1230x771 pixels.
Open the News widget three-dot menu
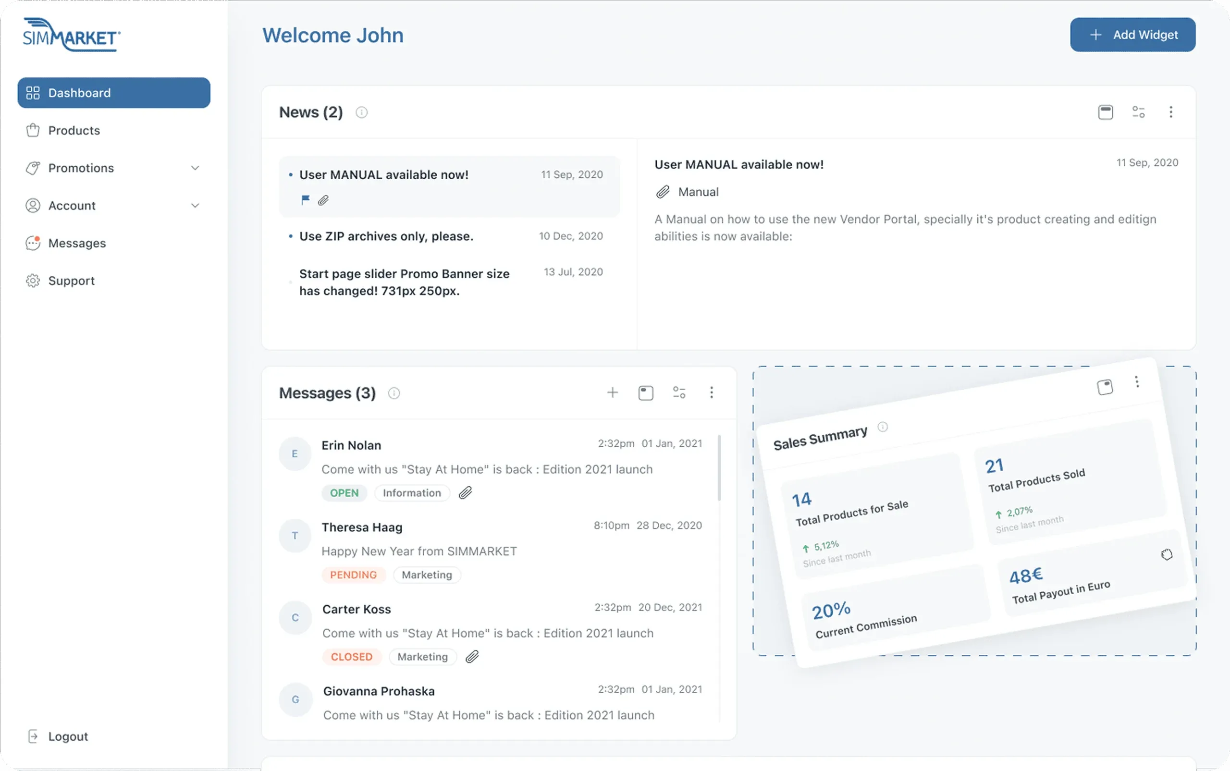pyautogui.click(x=1171, y=112)
